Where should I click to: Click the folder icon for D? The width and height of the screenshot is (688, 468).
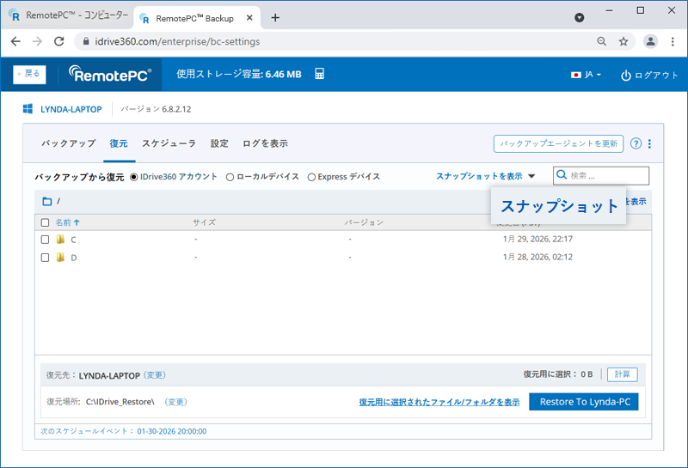click(60, 258)
